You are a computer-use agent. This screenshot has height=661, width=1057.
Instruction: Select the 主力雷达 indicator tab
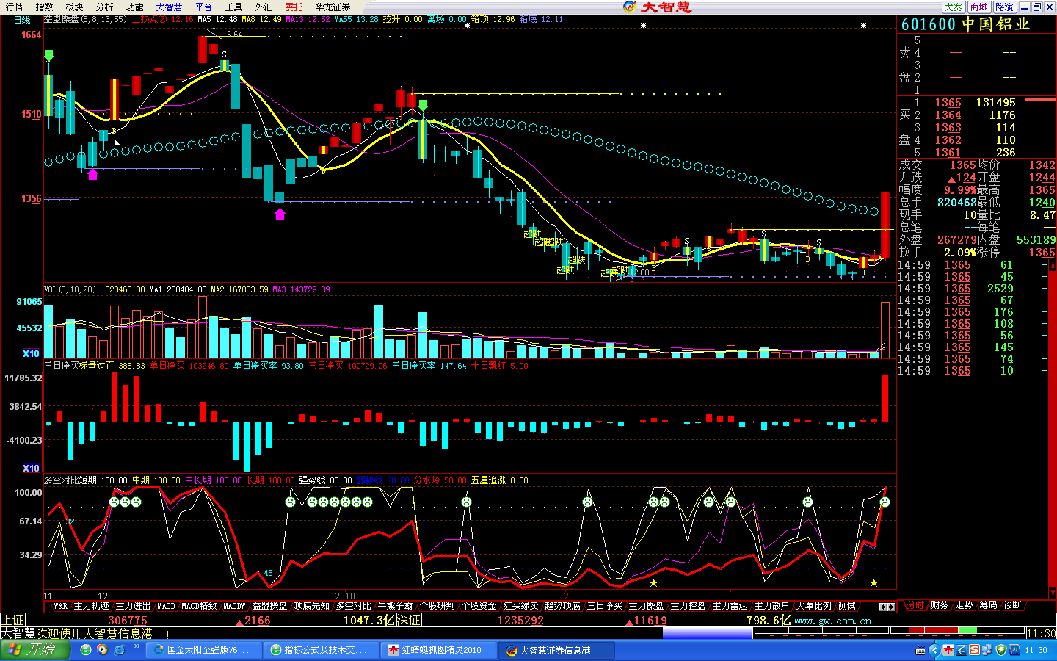tap(730, 606)
